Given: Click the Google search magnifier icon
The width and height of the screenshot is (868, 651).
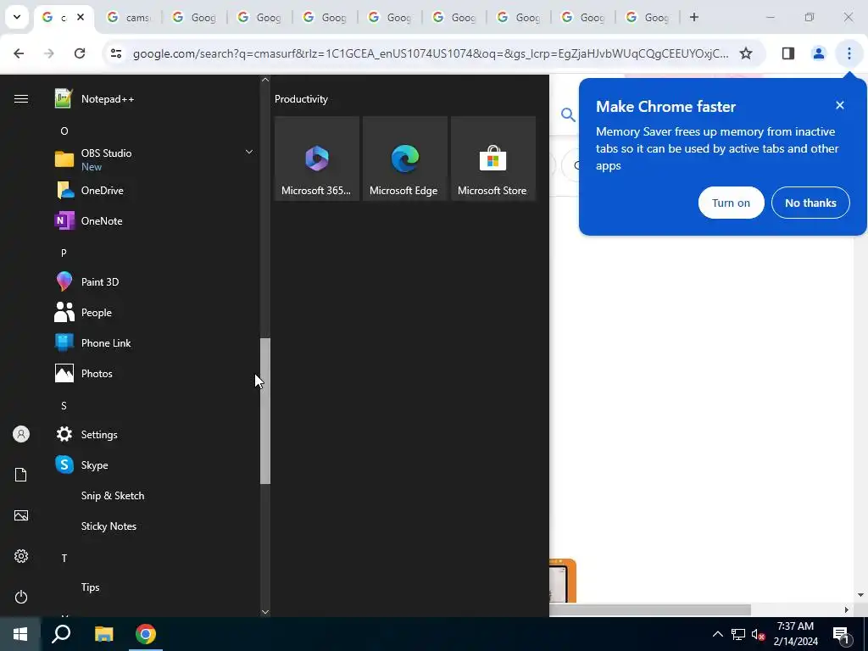Looking at the screenshot, I should [x=568, y=114].
